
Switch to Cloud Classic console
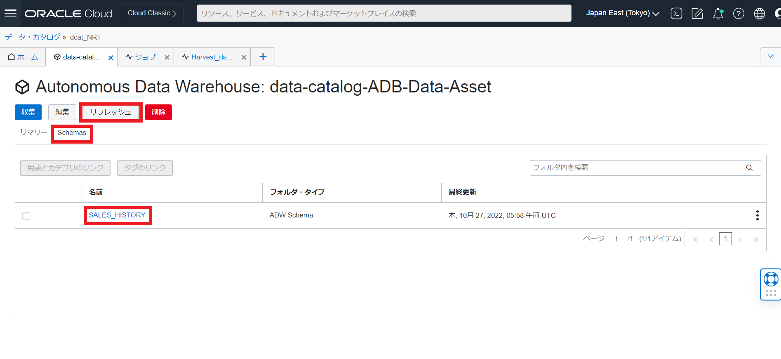[152, 13]
